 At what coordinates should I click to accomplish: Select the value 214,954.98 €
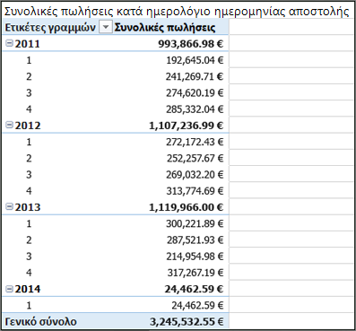pyautogui.click(x=195, y=256)
